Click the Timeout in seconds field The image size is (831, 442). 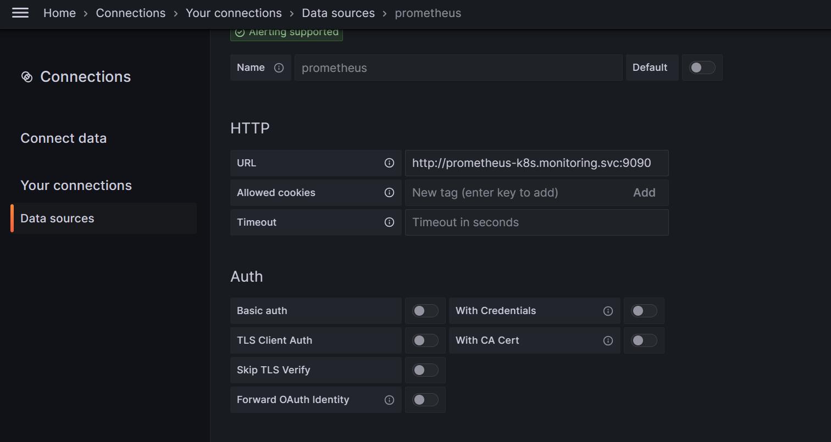(536, 222)
